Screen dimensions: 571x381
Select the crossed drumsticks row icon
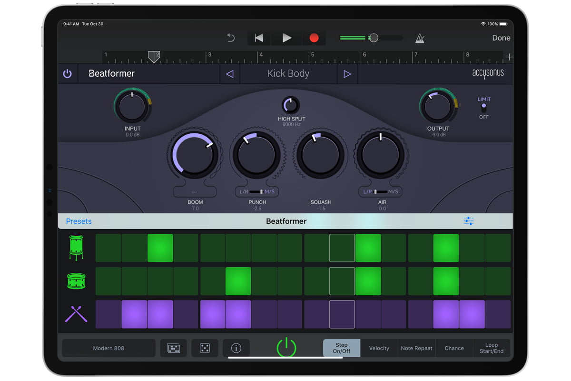click(x=76, y=314)
